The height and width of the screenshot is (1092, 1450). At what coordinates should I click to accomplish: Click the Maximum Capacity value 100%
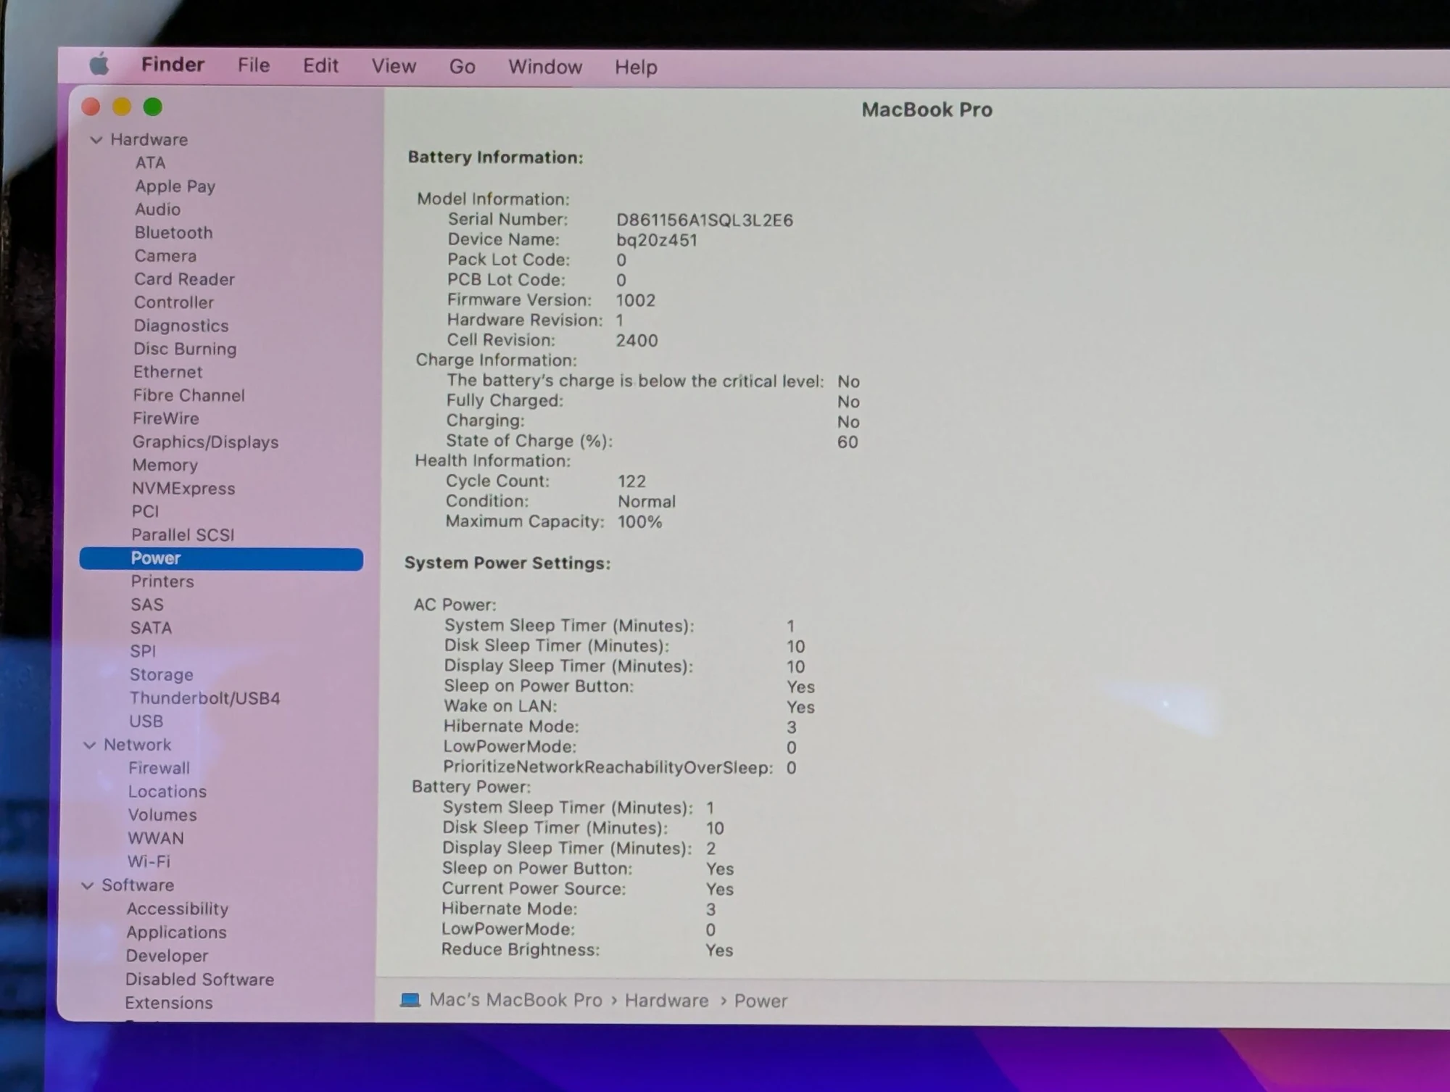[x=639, y=522]
